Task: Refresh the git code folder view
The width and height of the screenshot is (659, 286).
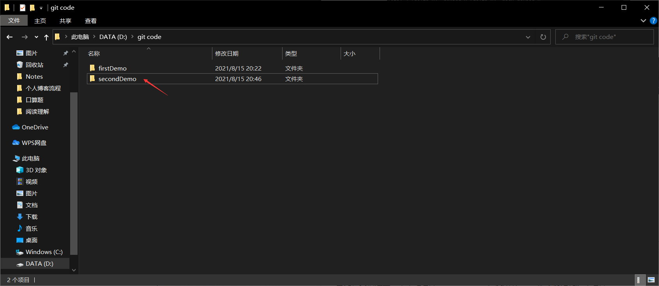Action: click(x=543, y=37)
